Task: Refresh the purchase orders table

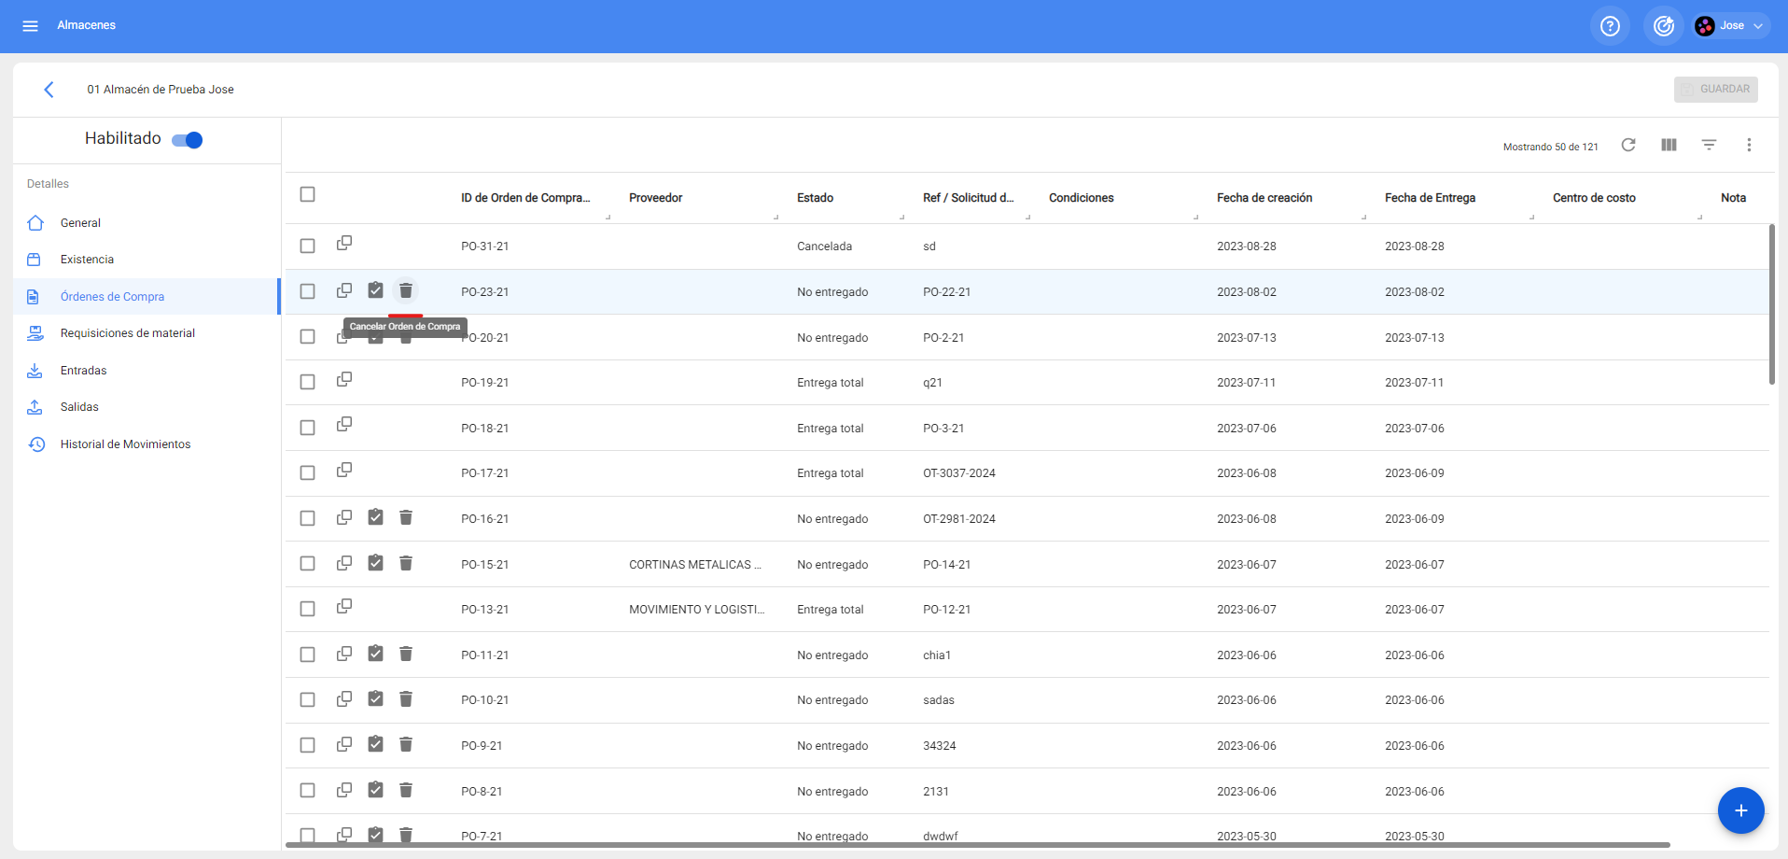Action: point(1628,145)
